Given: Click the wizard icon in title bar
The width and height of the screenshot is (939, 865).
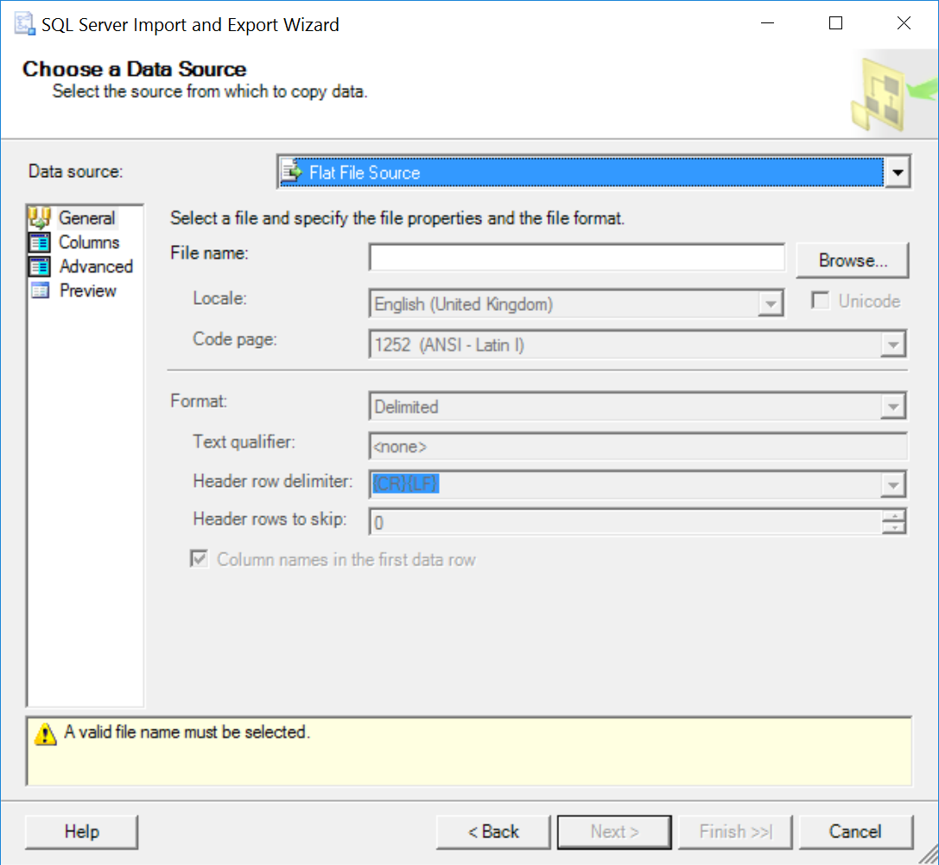Looking at the screenshot, I should point(23,24).
